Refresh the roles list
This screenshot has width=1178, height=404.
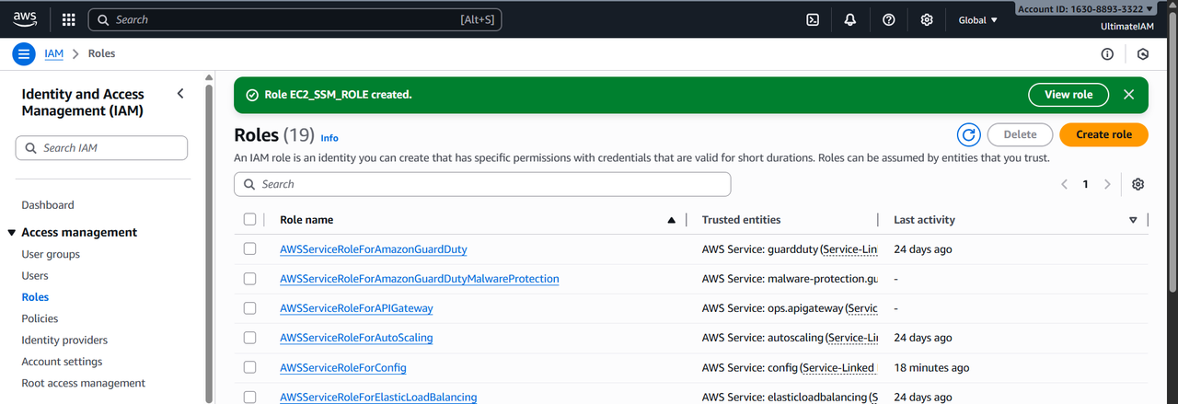968,134
